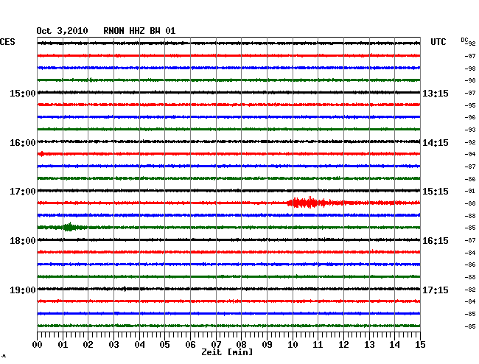Click minute 02 on the time axis
This screenshot has width=479, height=364.
(88, 345)
